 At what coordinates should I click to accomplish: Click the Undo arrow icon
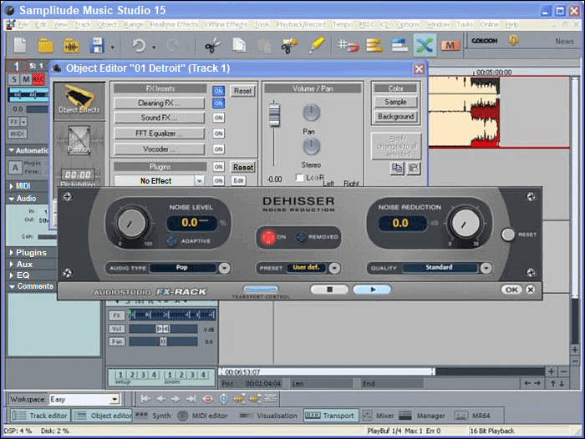[x=139, y=45]
